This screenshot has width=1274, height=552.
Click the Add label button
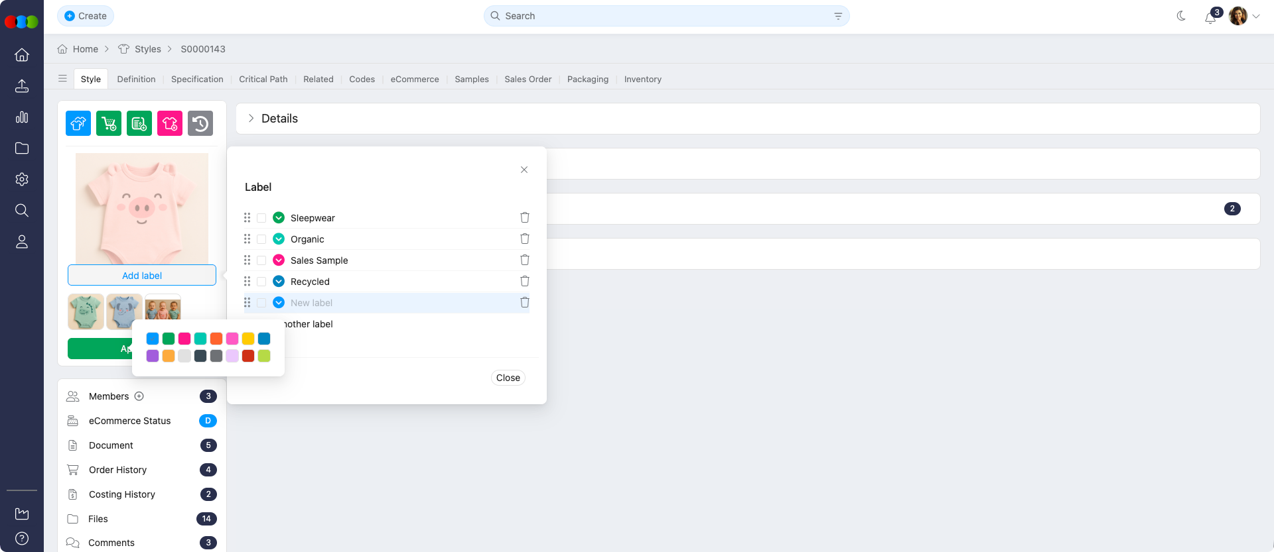point(142,276)
